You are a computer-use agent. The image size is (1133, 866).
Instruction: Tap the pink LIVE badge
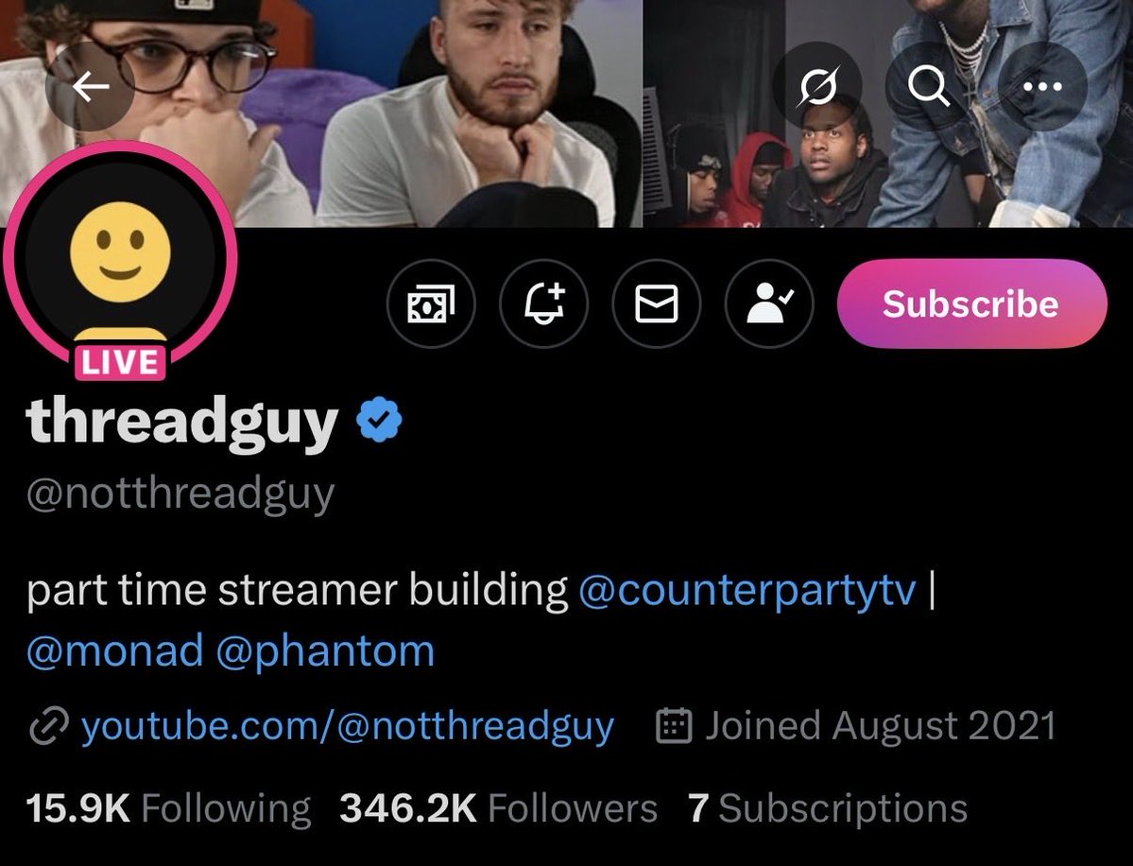120,361
